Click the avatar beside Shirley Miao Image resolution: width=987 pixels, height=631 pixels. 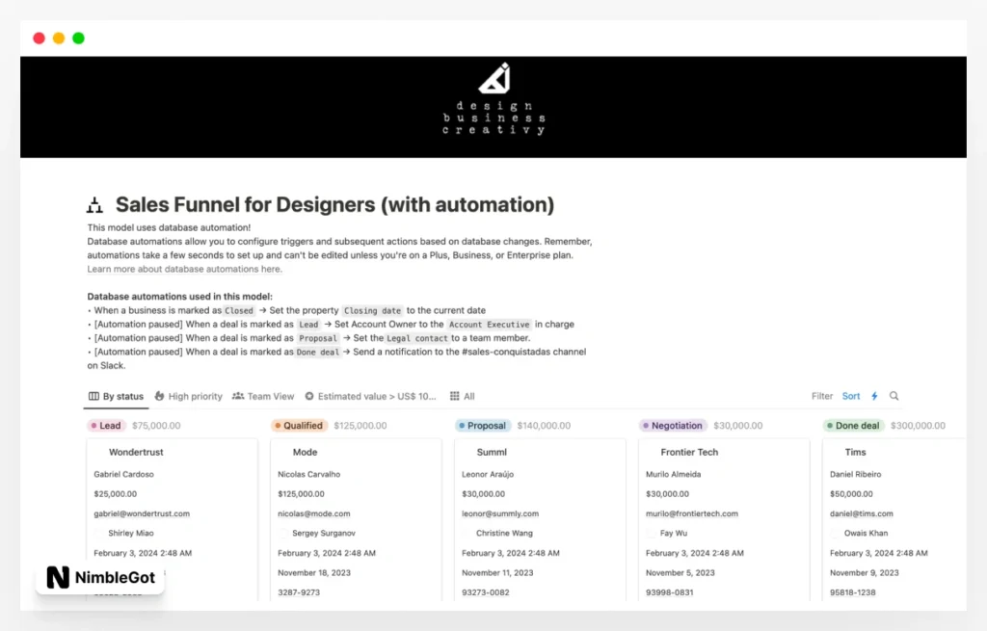point(99,533)
